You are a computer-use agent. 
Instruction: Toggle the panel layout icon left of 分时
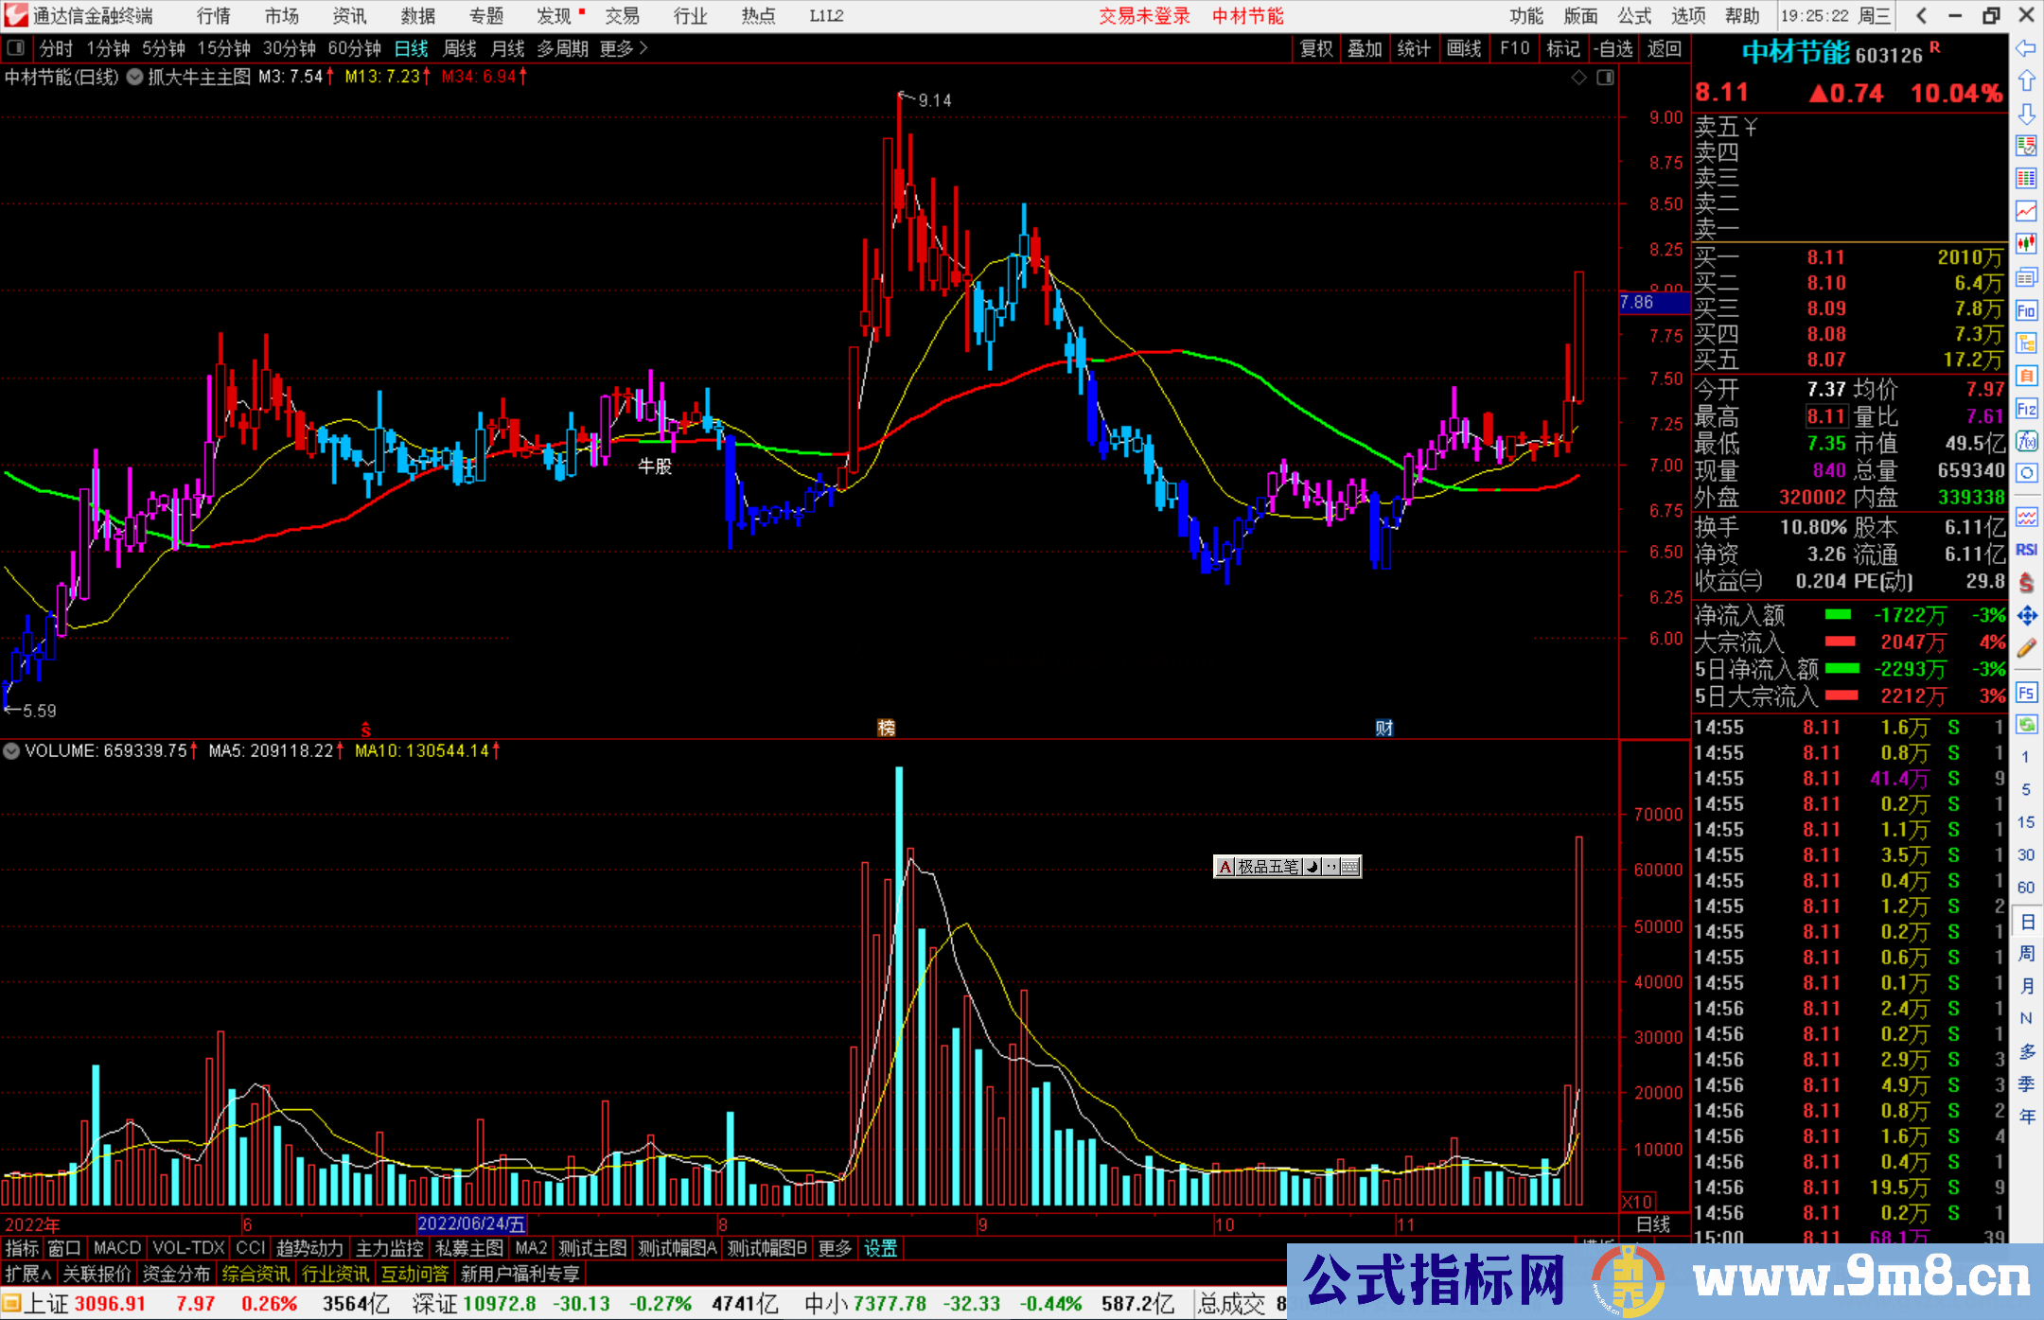[15, 48]
